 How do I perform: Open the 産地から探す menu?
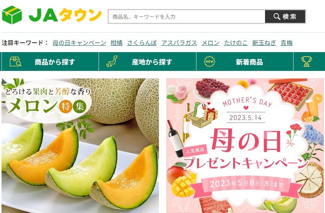click(x=148, y=61)
